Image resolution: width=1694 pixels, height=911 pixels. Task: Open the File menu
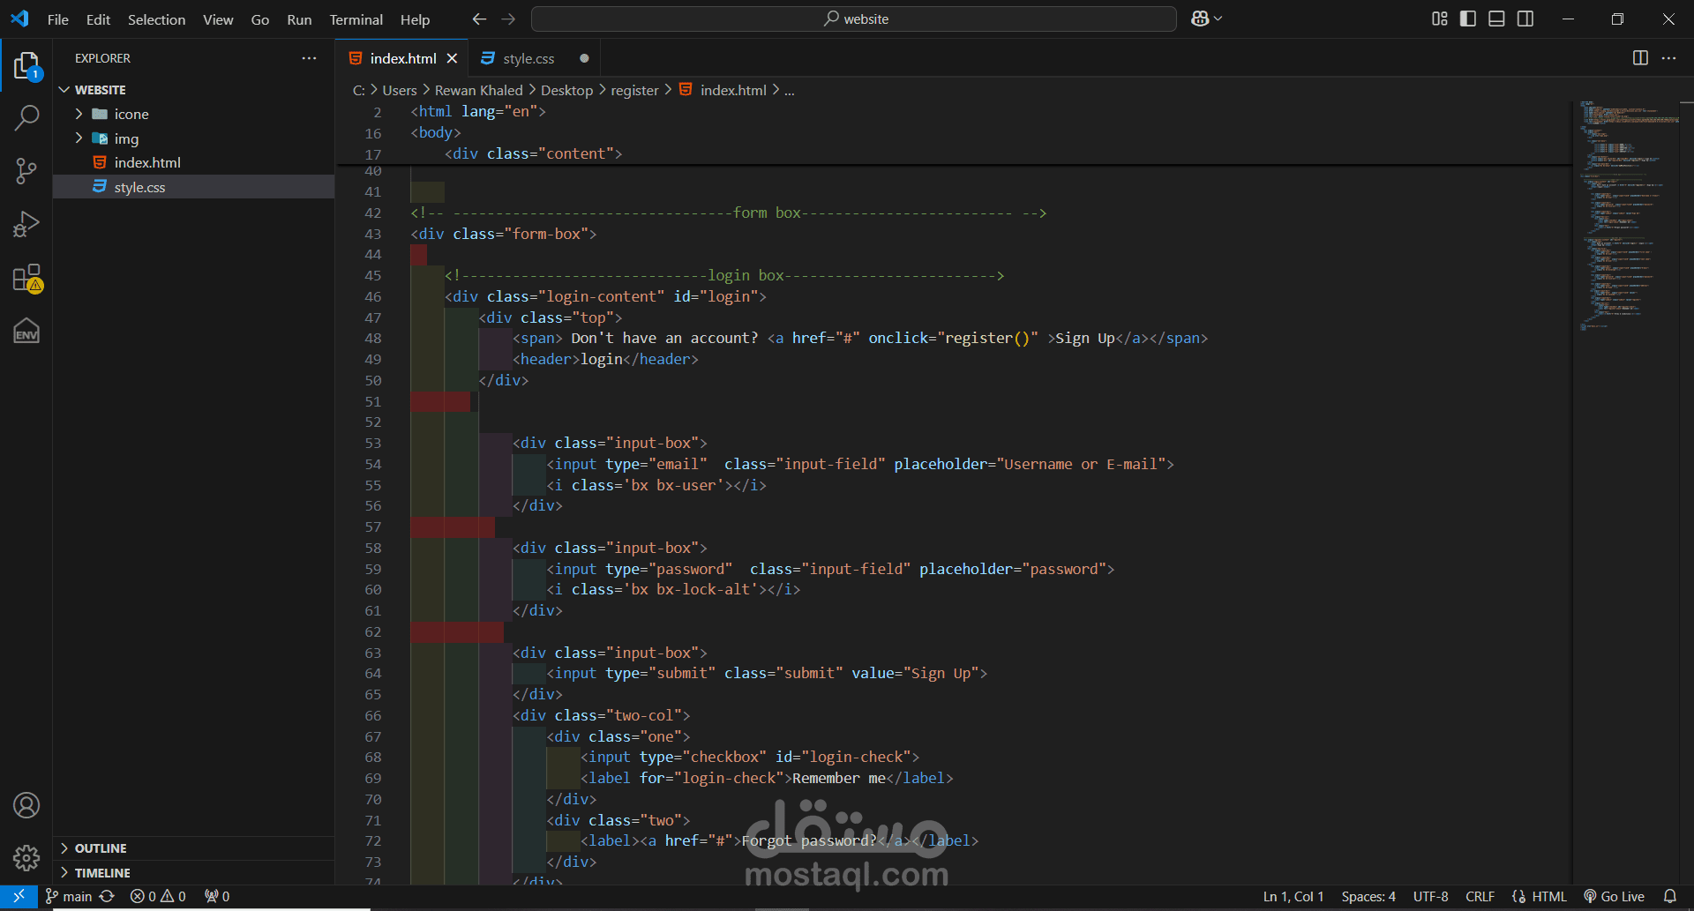(x=57, y=19)
